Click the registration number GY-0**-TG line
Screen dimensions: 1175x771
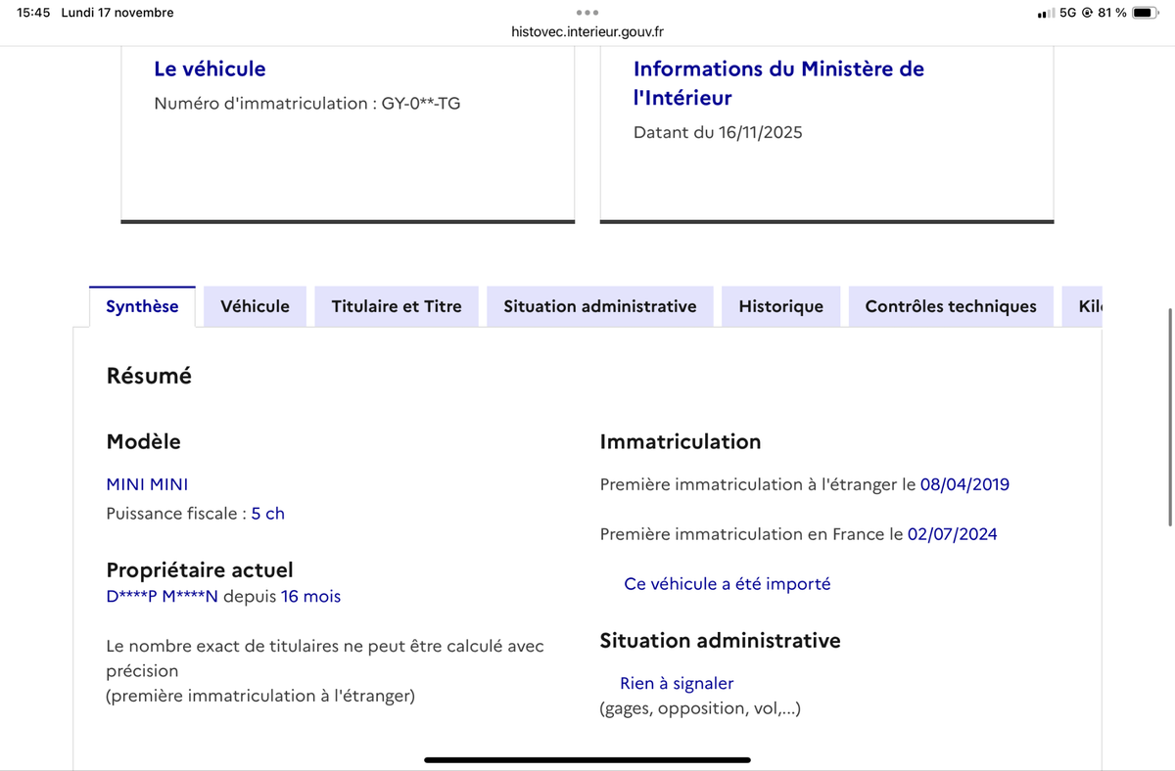tap(307, 103)
